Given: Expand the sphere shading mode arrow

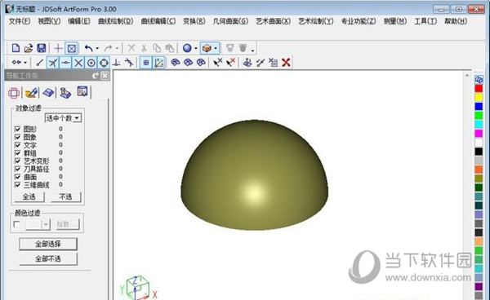Looking at the screenshot, I should [x=196, y=48].
